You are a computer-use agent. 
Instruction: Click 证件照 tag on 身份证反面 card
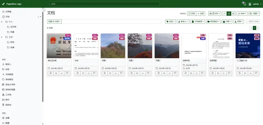tap(67, 38)
